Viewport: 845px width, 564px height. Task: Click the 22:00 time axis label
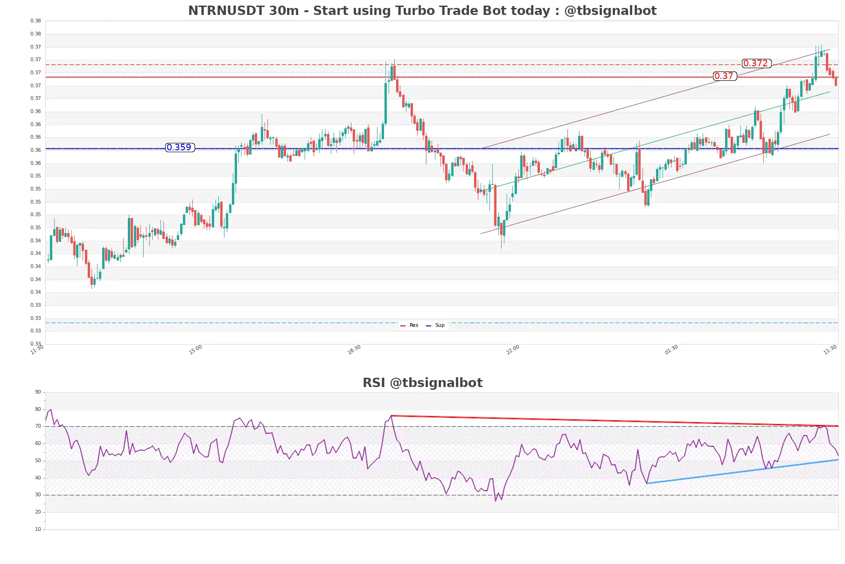513,350
